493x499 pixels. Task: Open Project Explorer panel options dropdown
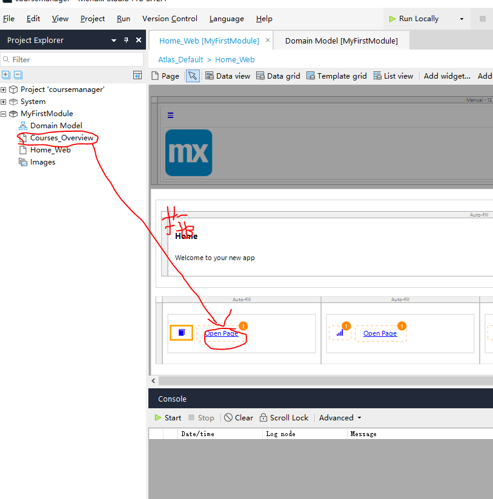114,41
